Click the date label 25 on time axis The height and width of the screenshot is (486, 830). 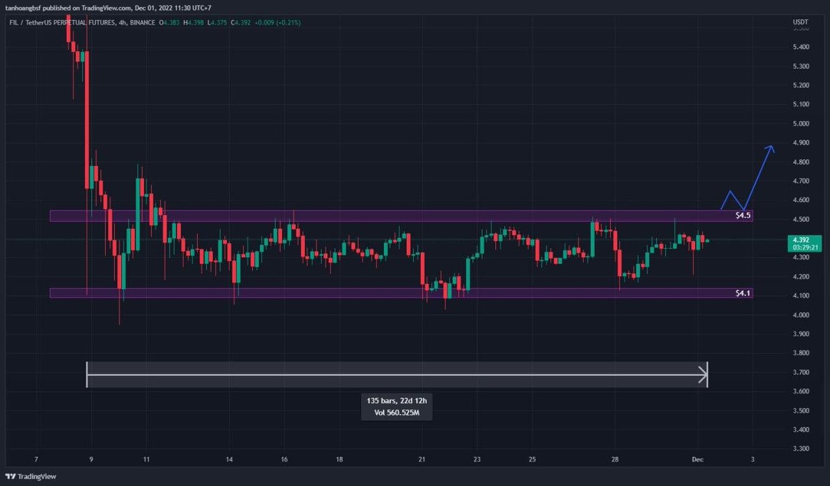532,459
